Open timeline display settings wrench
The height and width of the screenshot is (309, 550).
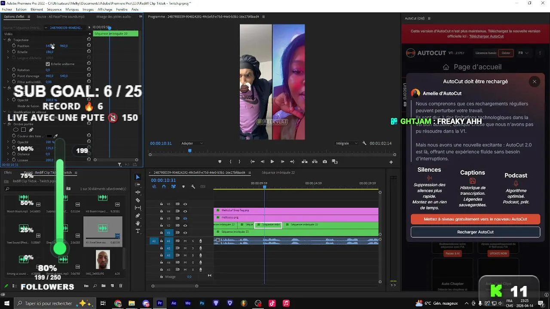click(193, 187)
